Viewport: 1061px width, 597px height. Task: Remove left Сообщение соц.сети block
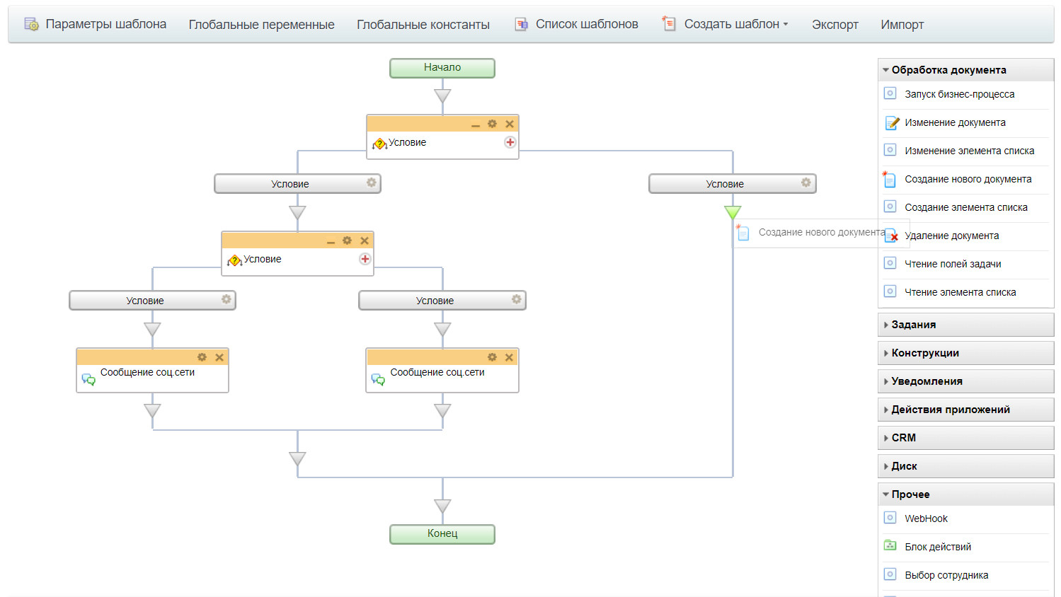click(x=219, y=357)
